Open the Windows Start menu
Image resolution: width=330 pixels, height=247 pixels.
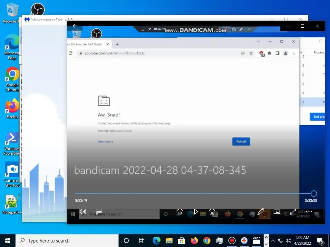[8, 241]
